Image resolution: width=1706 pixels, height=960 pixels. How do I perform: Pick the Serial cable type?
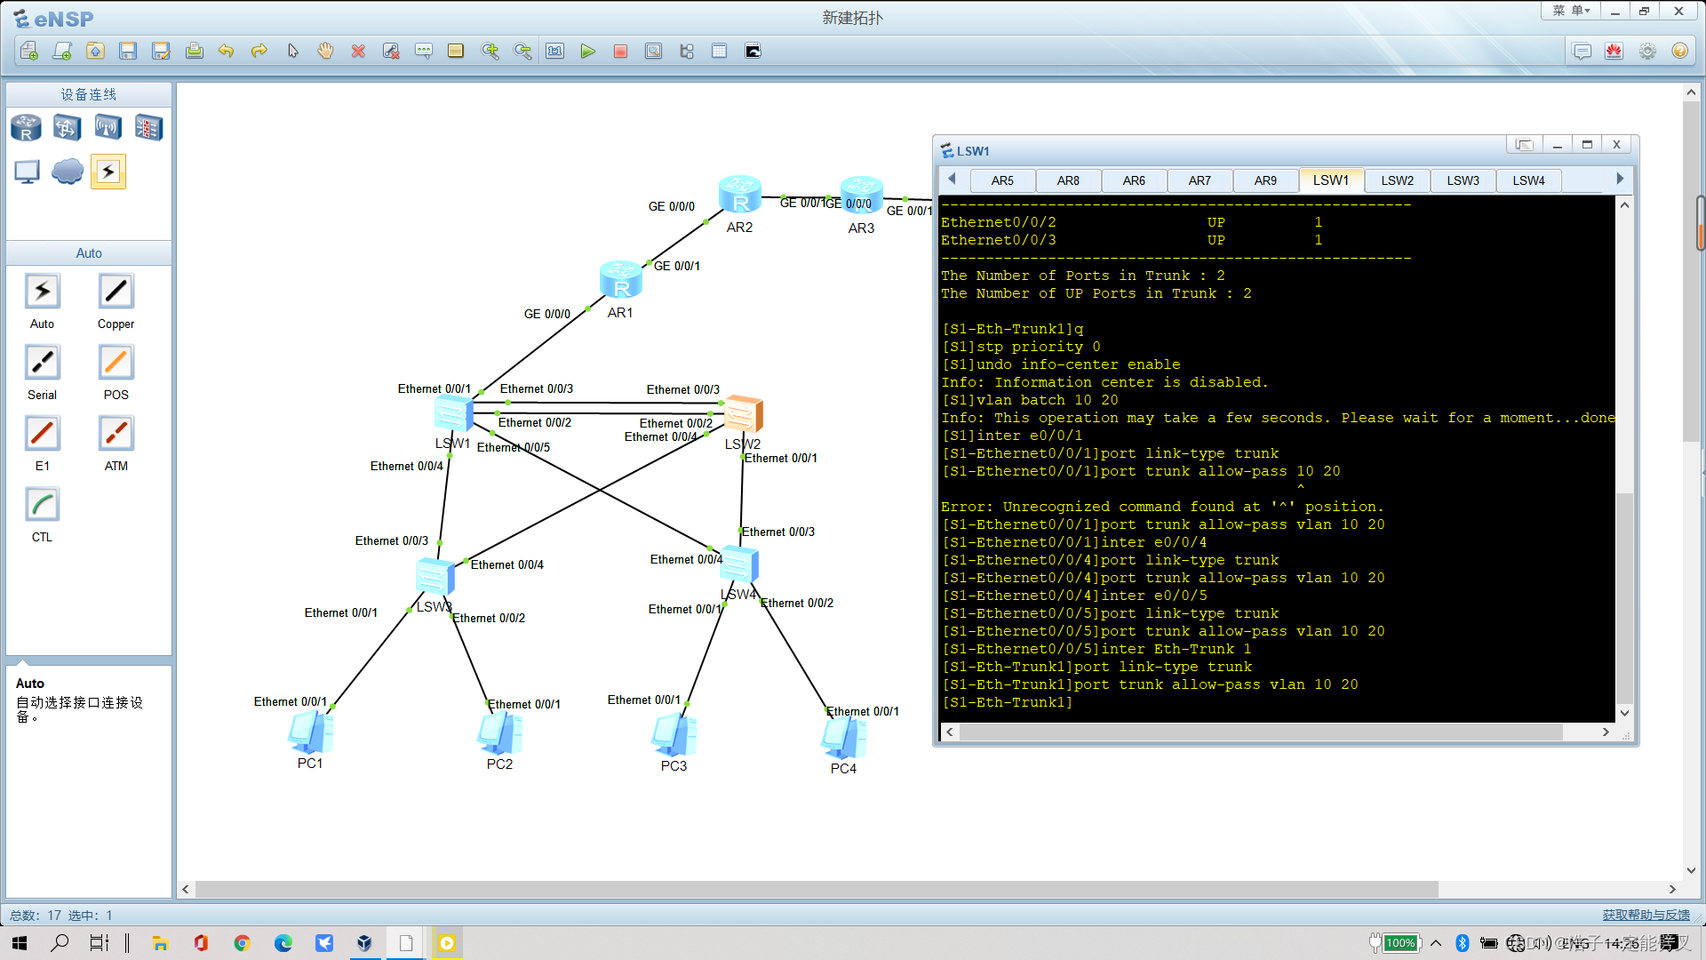pyautogui.click(x=42, y=363)
